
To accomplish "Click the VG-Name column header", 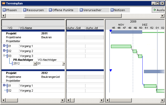I will (x=26, y=28).
